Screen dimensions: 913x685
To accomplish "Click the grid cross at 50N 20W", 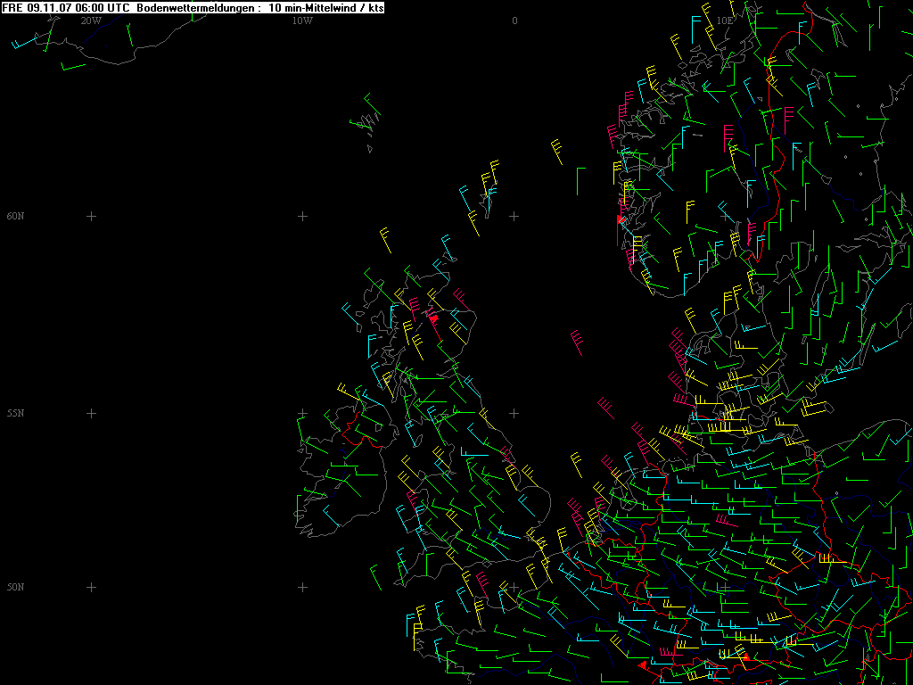I will pyautogui.click(x=91, y=587).
